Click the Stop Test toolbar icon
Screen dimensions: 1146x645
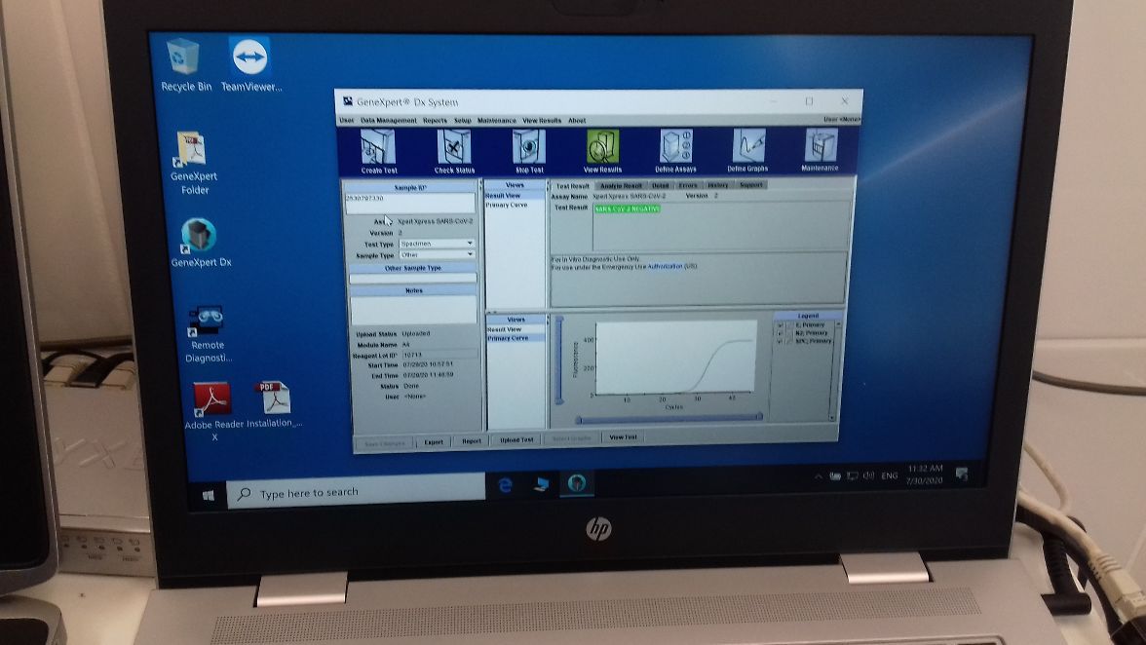pyautogui.click(x=529, y=151)
